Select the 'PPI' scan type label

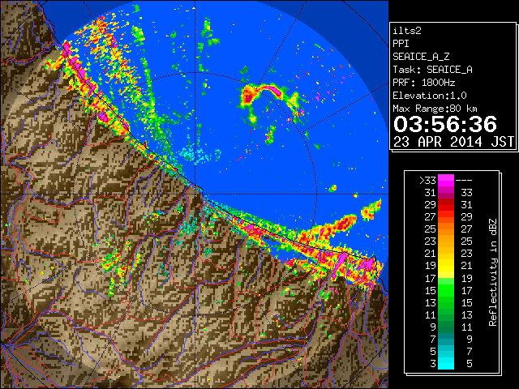[401, 44]
